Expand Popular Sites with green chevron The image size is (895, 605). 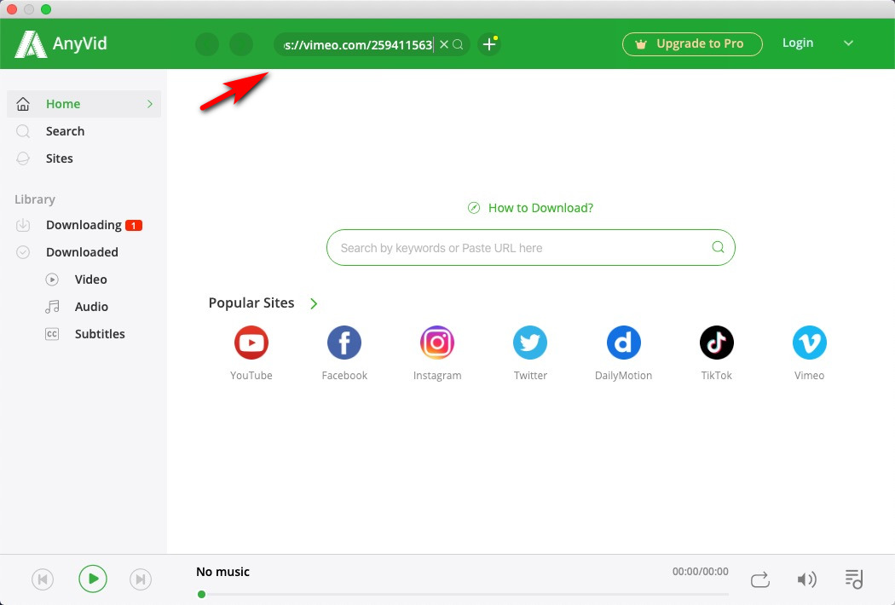click(314, 303)
